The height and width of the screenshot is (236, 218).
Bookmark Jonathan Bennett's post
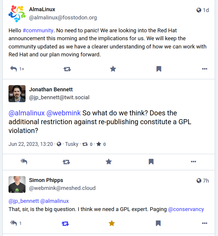tap(151, 161)
